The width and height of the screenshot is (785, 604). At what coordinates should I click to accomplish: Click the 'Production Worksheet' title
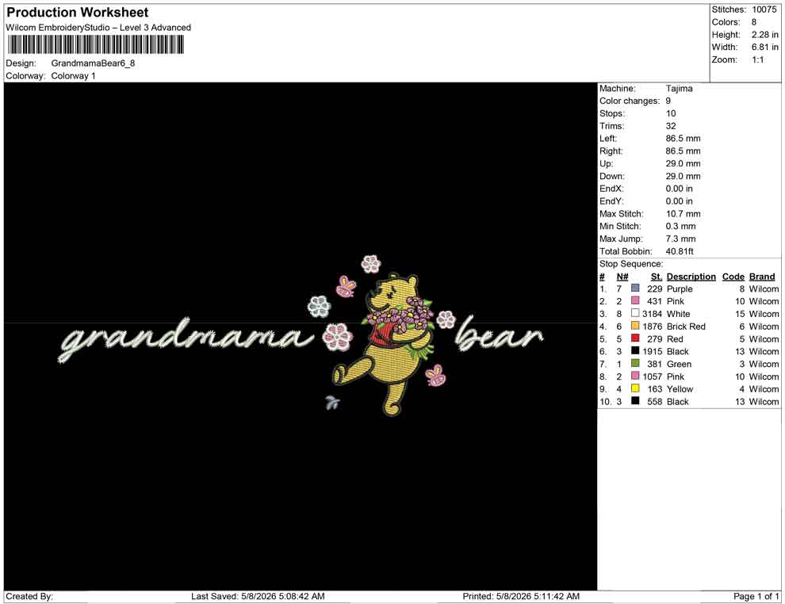point(78,12)
